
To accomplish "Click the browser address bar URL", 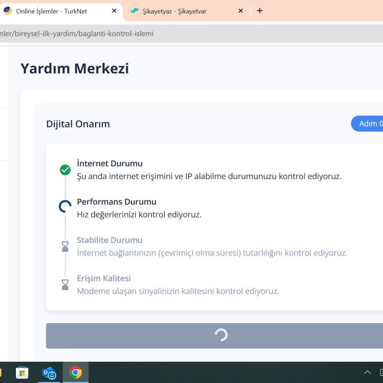I will point(77,33).
